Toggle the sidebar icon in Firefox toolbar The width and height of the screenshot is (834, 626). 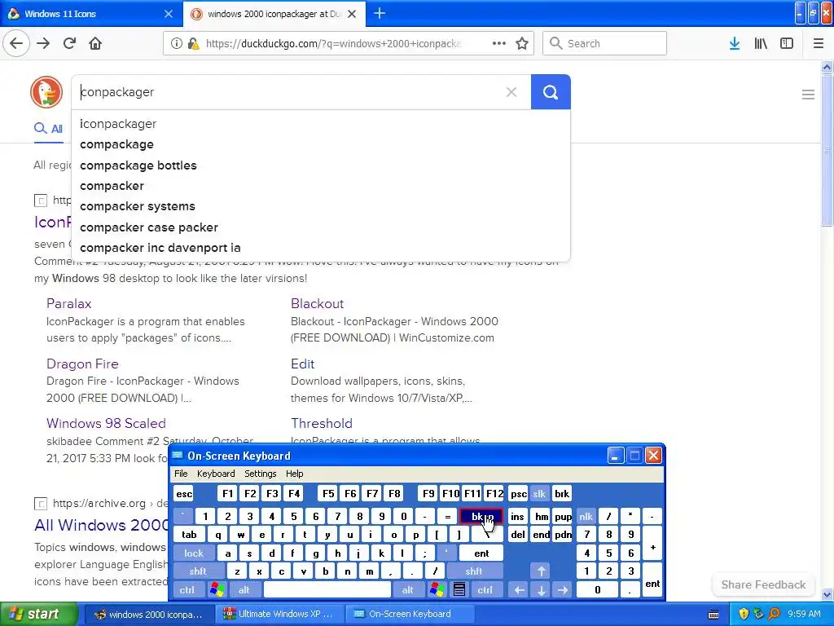(787, 43)
